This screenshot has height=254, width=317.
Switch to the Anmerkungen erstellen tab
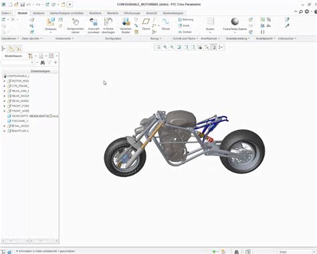click(x=67, y=13)
